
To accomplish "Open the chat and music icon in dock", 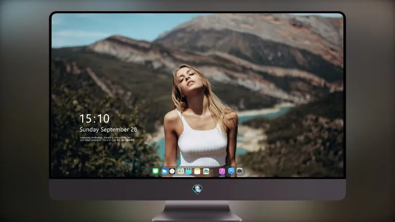I will point(180,171).
